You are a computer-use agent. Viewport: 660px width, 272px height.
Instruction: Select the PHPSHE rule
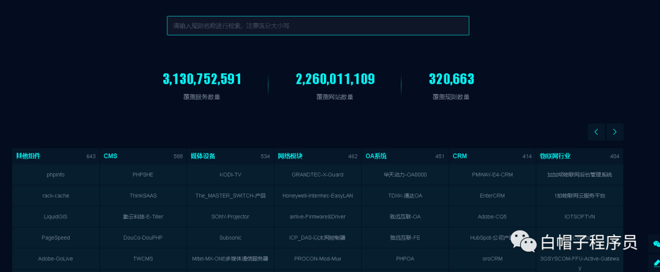(x=143, y=174)
